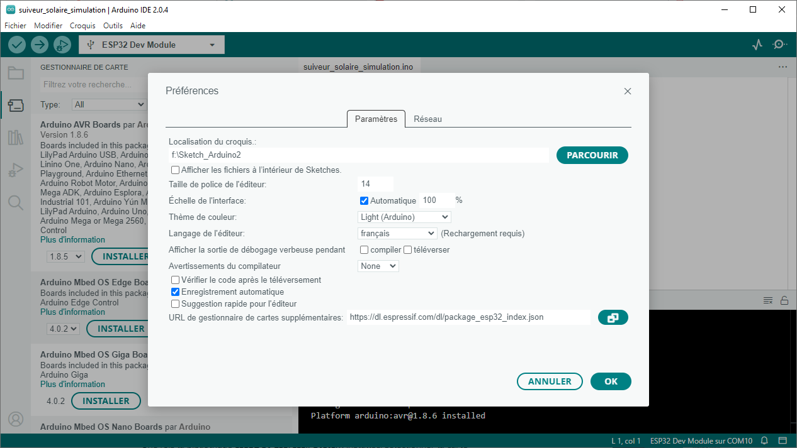This screenshot has width=797, height=448.
Task: Click the additional boards manager URL field
Action: coord(468,317)
